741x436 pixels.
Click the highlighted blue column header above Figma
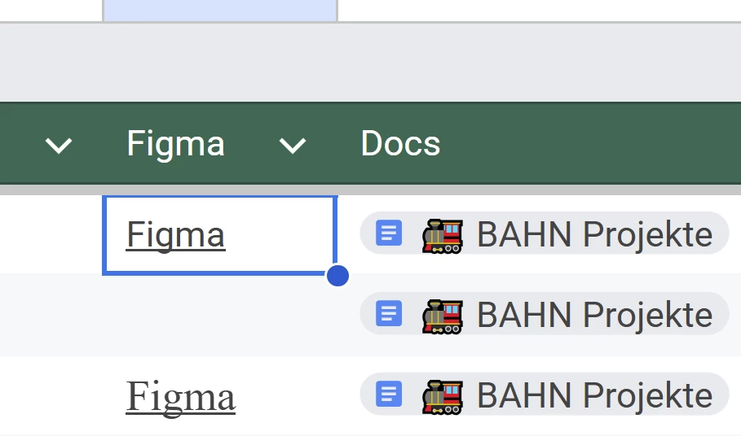pos(220,11)
